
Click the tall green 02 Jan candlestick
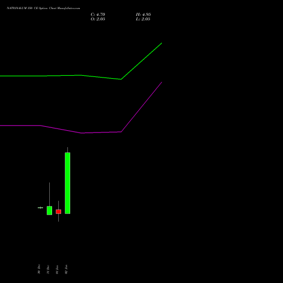67,183
